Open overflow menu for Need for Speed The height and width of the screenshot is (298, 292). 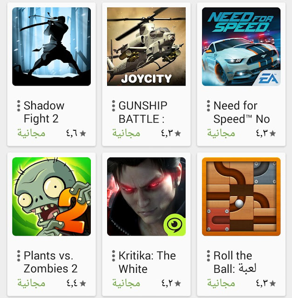click(208, 106)
